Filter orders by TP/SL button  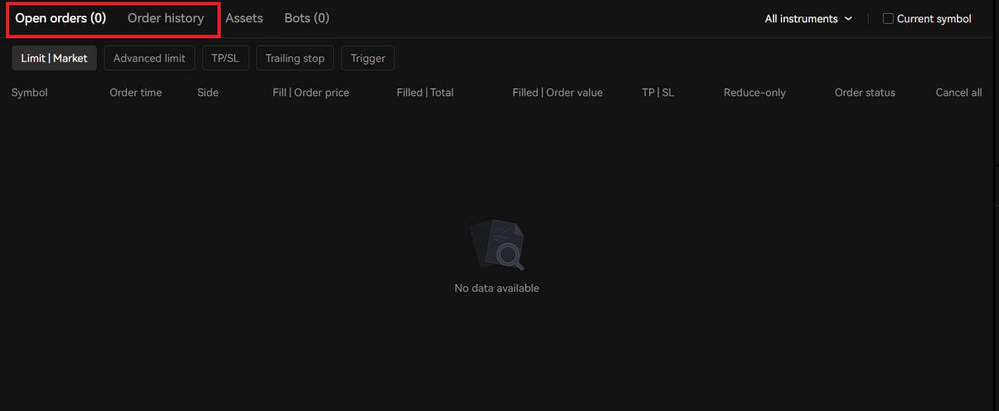pyautogui.click(x=225, y=58)
